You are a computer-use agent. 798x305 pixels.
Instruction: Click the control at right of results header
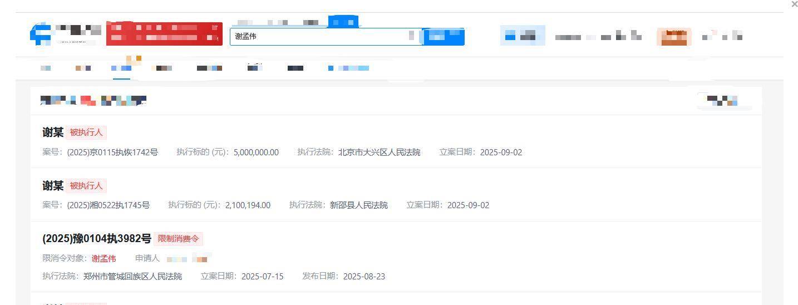(723, 101)
